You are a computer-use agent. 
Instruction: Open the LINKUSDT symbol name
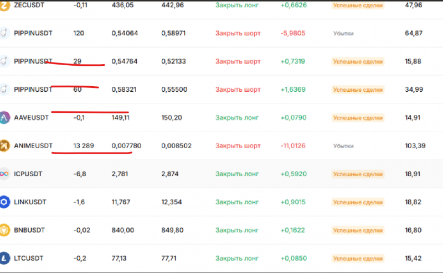[x=32, y=202]
